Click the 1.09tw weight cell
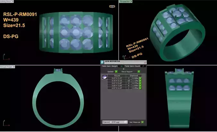The height and width of the screenshot is (132, 217). (135, 86)
